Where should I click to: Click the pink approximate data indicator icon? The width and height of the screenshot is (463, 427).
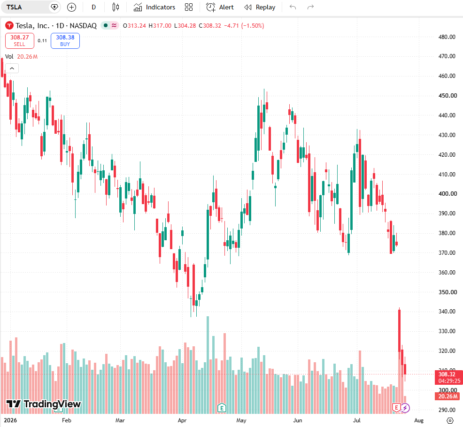click(x=114, y=26)
